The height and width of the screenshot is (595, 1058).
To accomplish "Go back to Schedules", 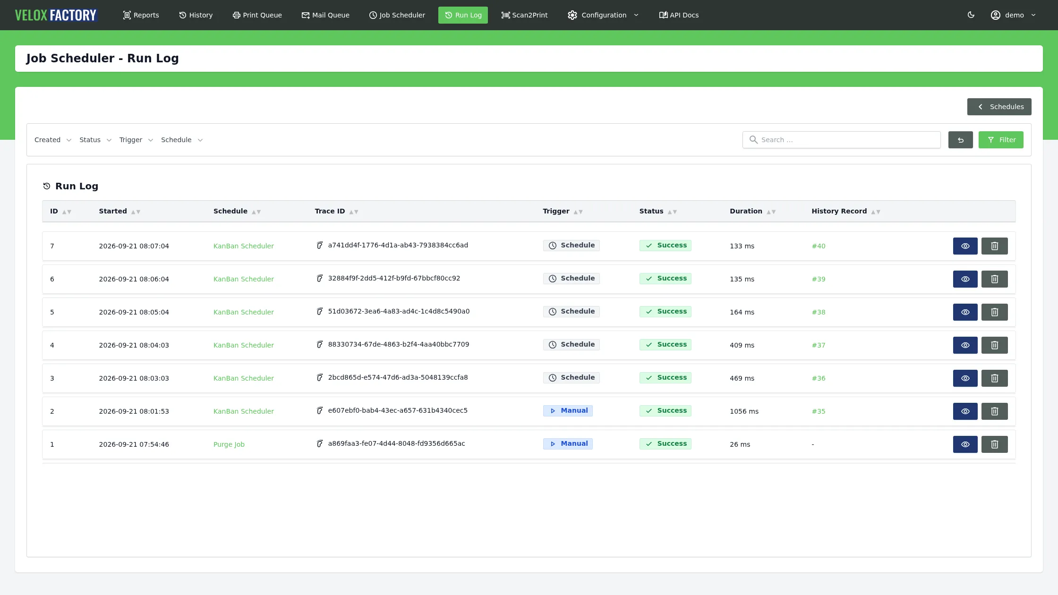I will point(999,107).
